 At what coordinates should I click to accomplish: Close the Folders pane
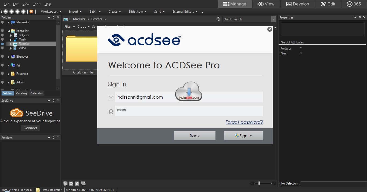click(x=58, y=17)
